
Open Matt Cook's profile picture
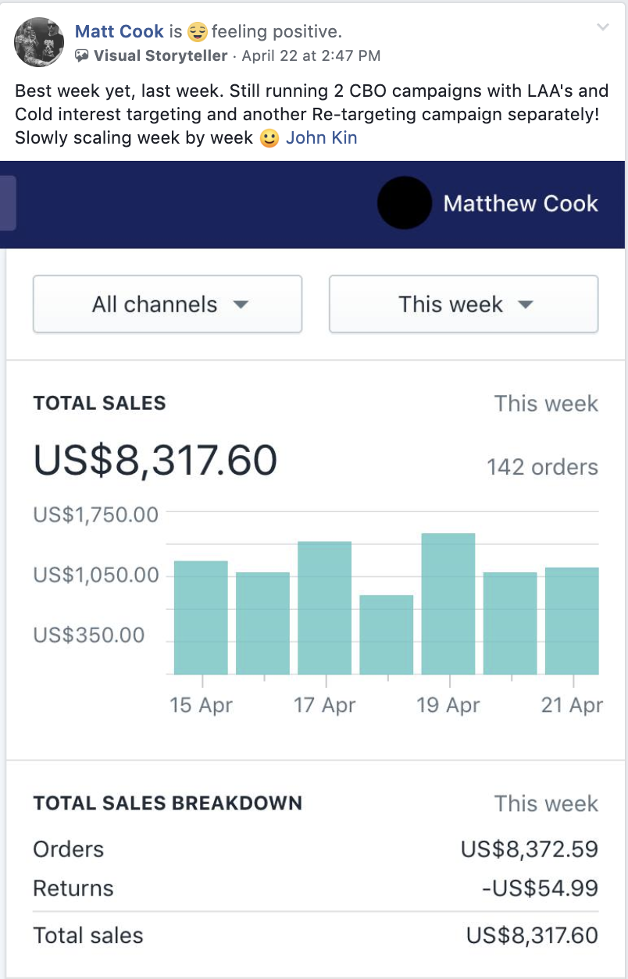point(39,42)
